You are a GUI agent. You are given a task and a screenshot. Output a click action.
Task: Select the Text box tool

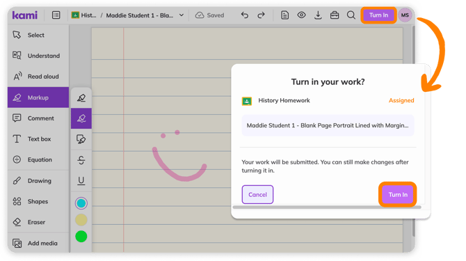coord(38,139)
